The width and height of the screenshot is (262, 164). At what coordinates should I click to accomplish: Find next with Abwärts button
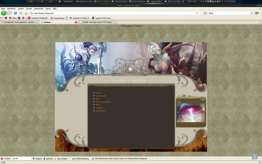click(37, 158)
